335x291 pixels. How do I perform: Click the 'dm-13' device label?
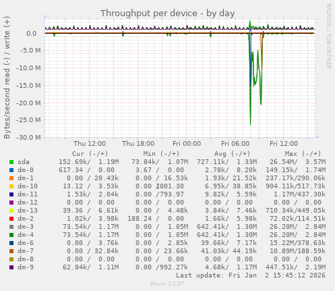click(x=28, y=211)
